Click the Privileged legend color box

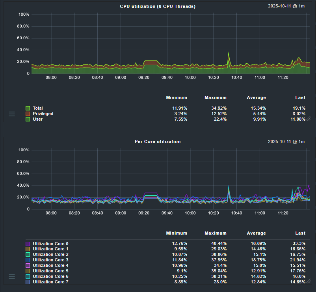tap(28, 114)
